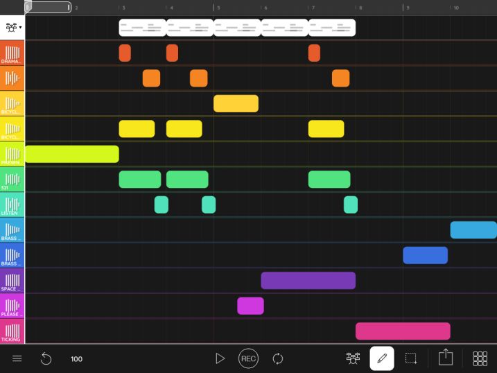This screenshot has width=497, height=373.
Task: Jump to bar 3 marker in ruler
Action: tap(123, 8)
